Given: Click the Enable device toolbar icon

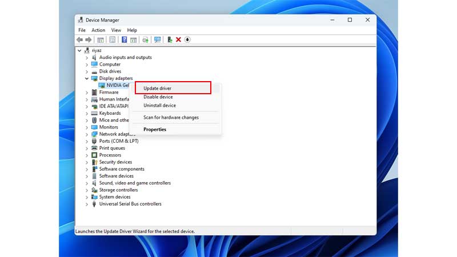Looking at the screenshot, I should click(x=170, y=39).
